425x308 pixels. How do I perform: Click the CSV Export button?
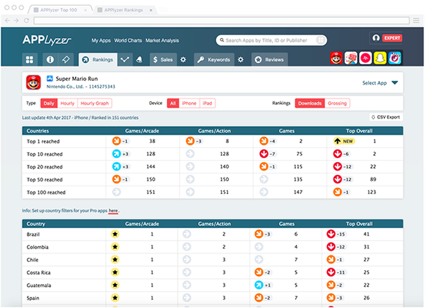click(386, 117)
